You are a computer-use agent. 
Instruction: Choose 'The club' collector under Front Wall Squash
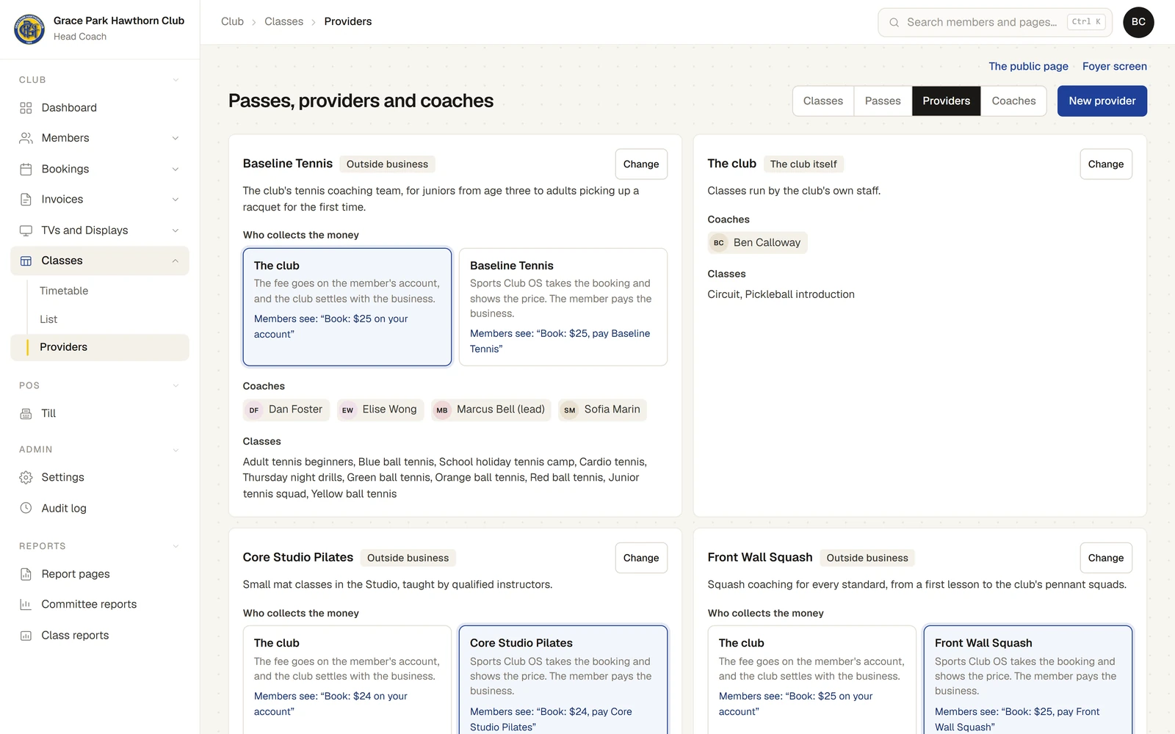coord(812,680)
